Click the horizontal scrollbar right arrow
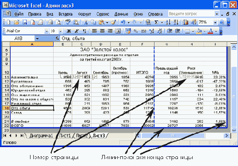Screen dimensions: 238x166 click(x=226, y=136)
